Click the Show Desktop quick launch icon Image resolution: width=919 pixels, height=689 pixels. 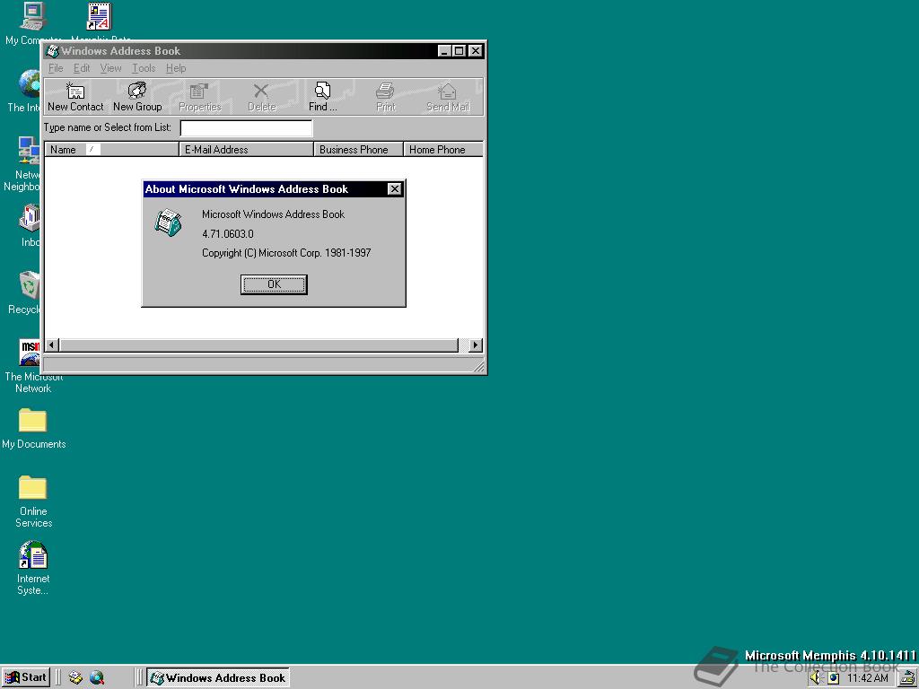(x=75, y=678)
